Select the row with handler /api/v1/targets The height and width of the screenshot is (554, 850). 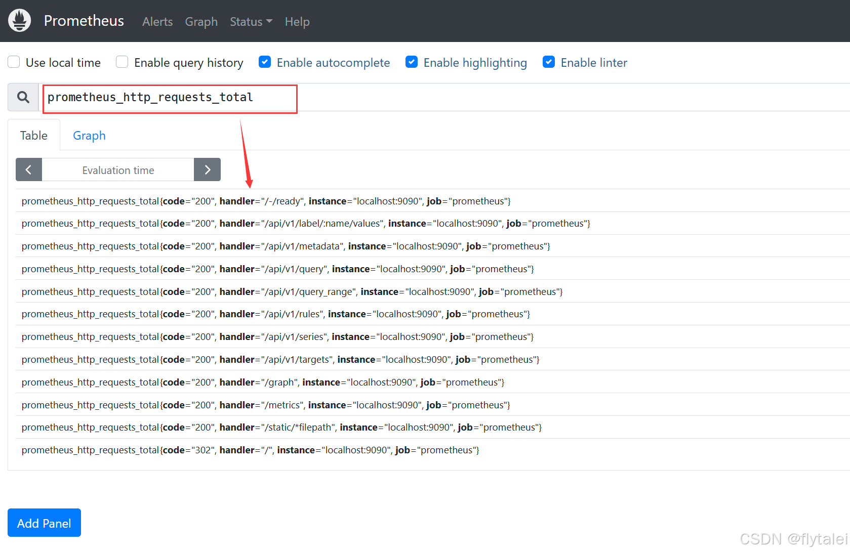(433, 359)
